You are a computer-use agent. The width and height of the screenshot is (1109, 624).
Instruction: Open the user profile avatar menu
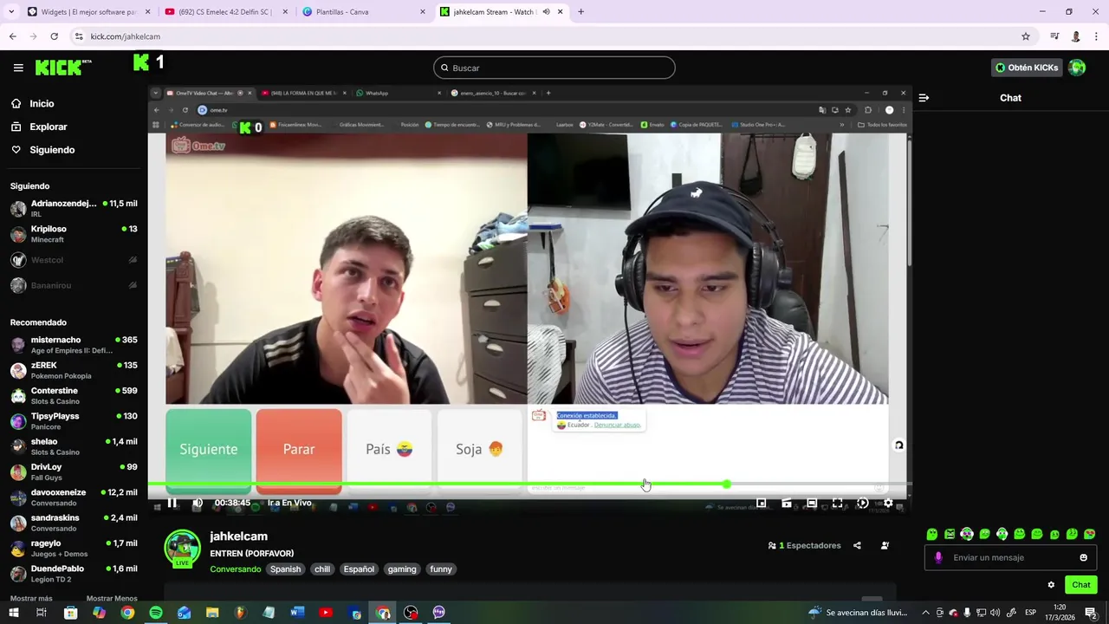1077,68
